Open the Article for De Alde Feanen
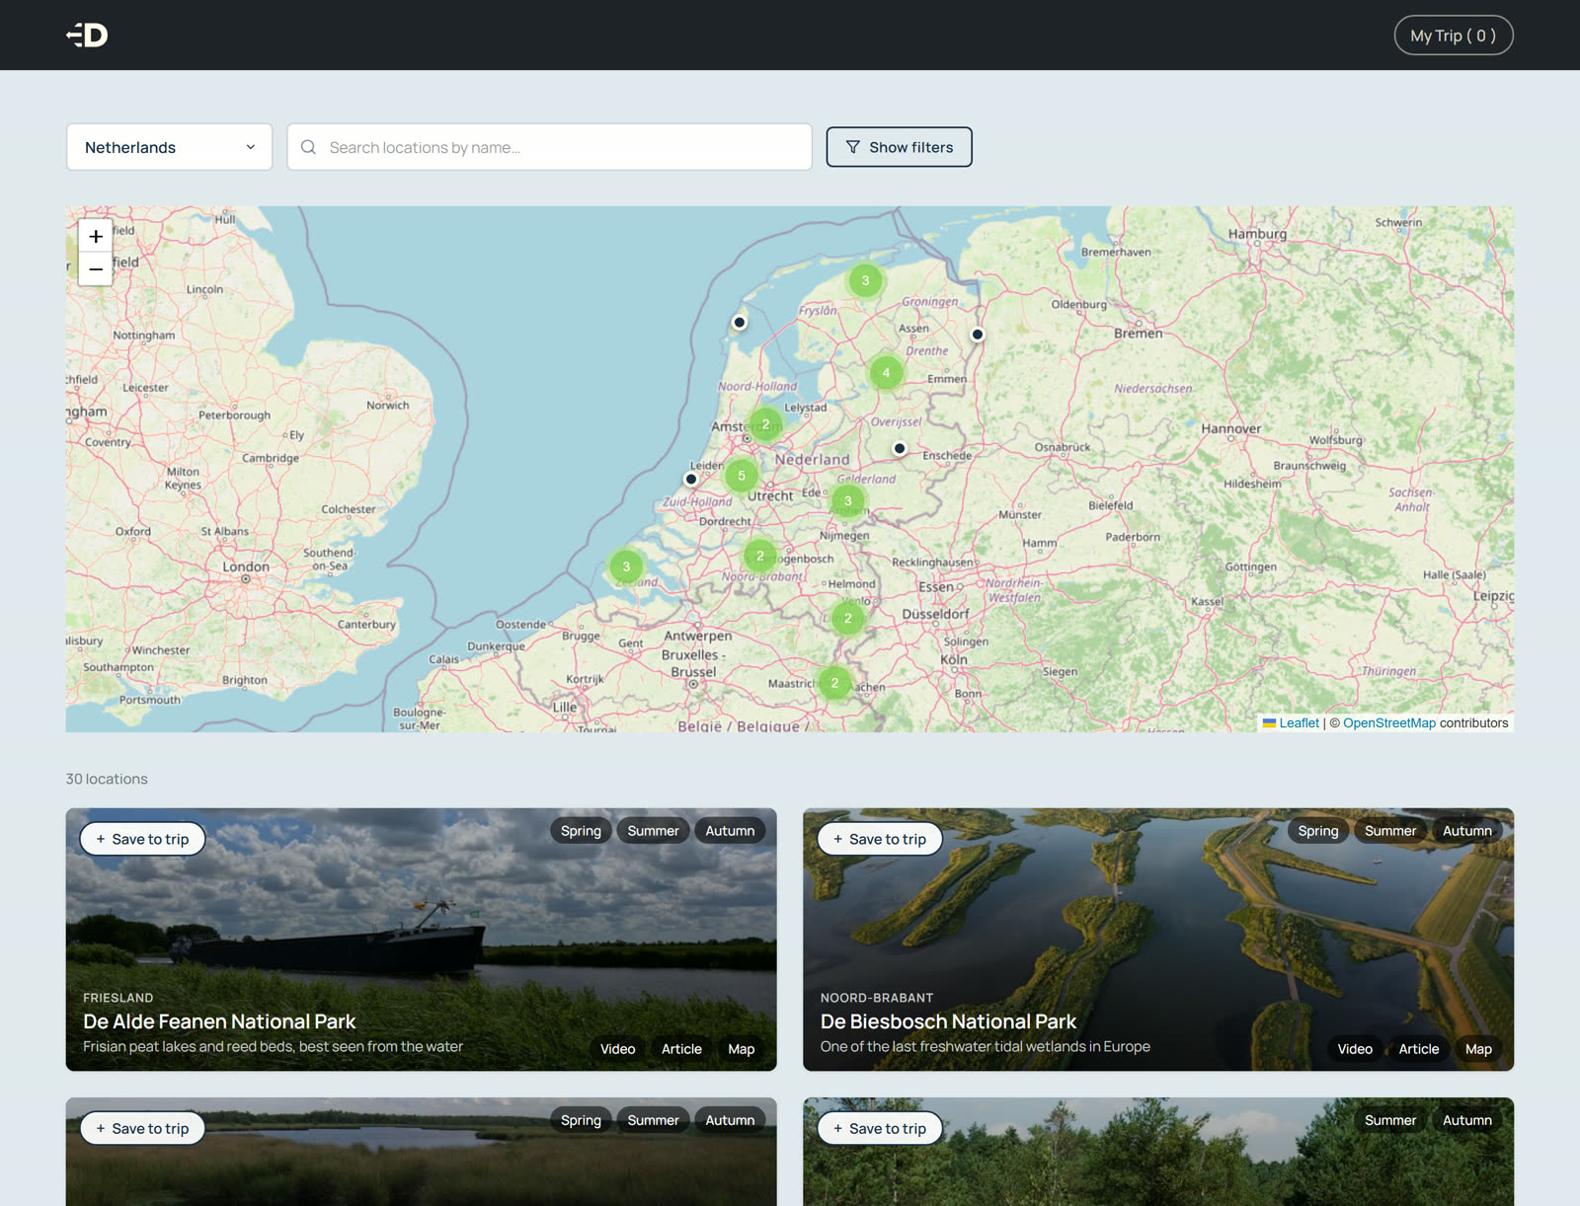 [681, 1049]
